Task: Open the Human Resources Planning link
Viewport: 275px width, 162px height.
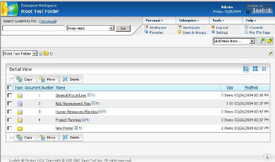Action: pos(76,112)
